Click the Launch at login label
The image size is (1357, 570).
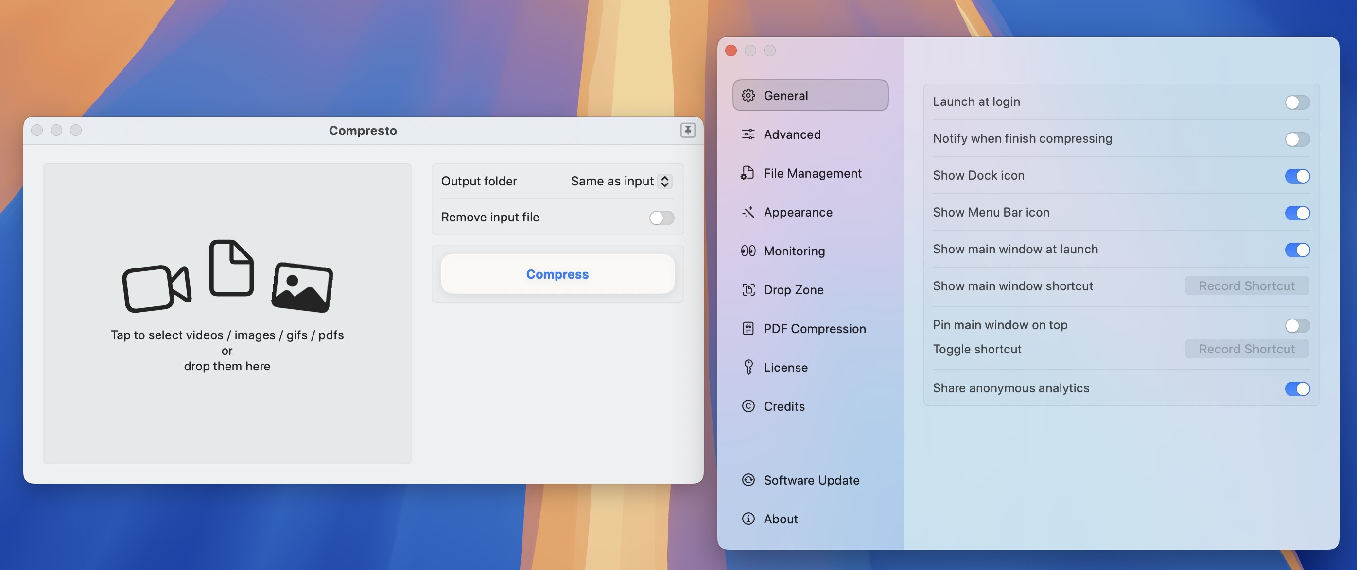[x=976, y=101]
